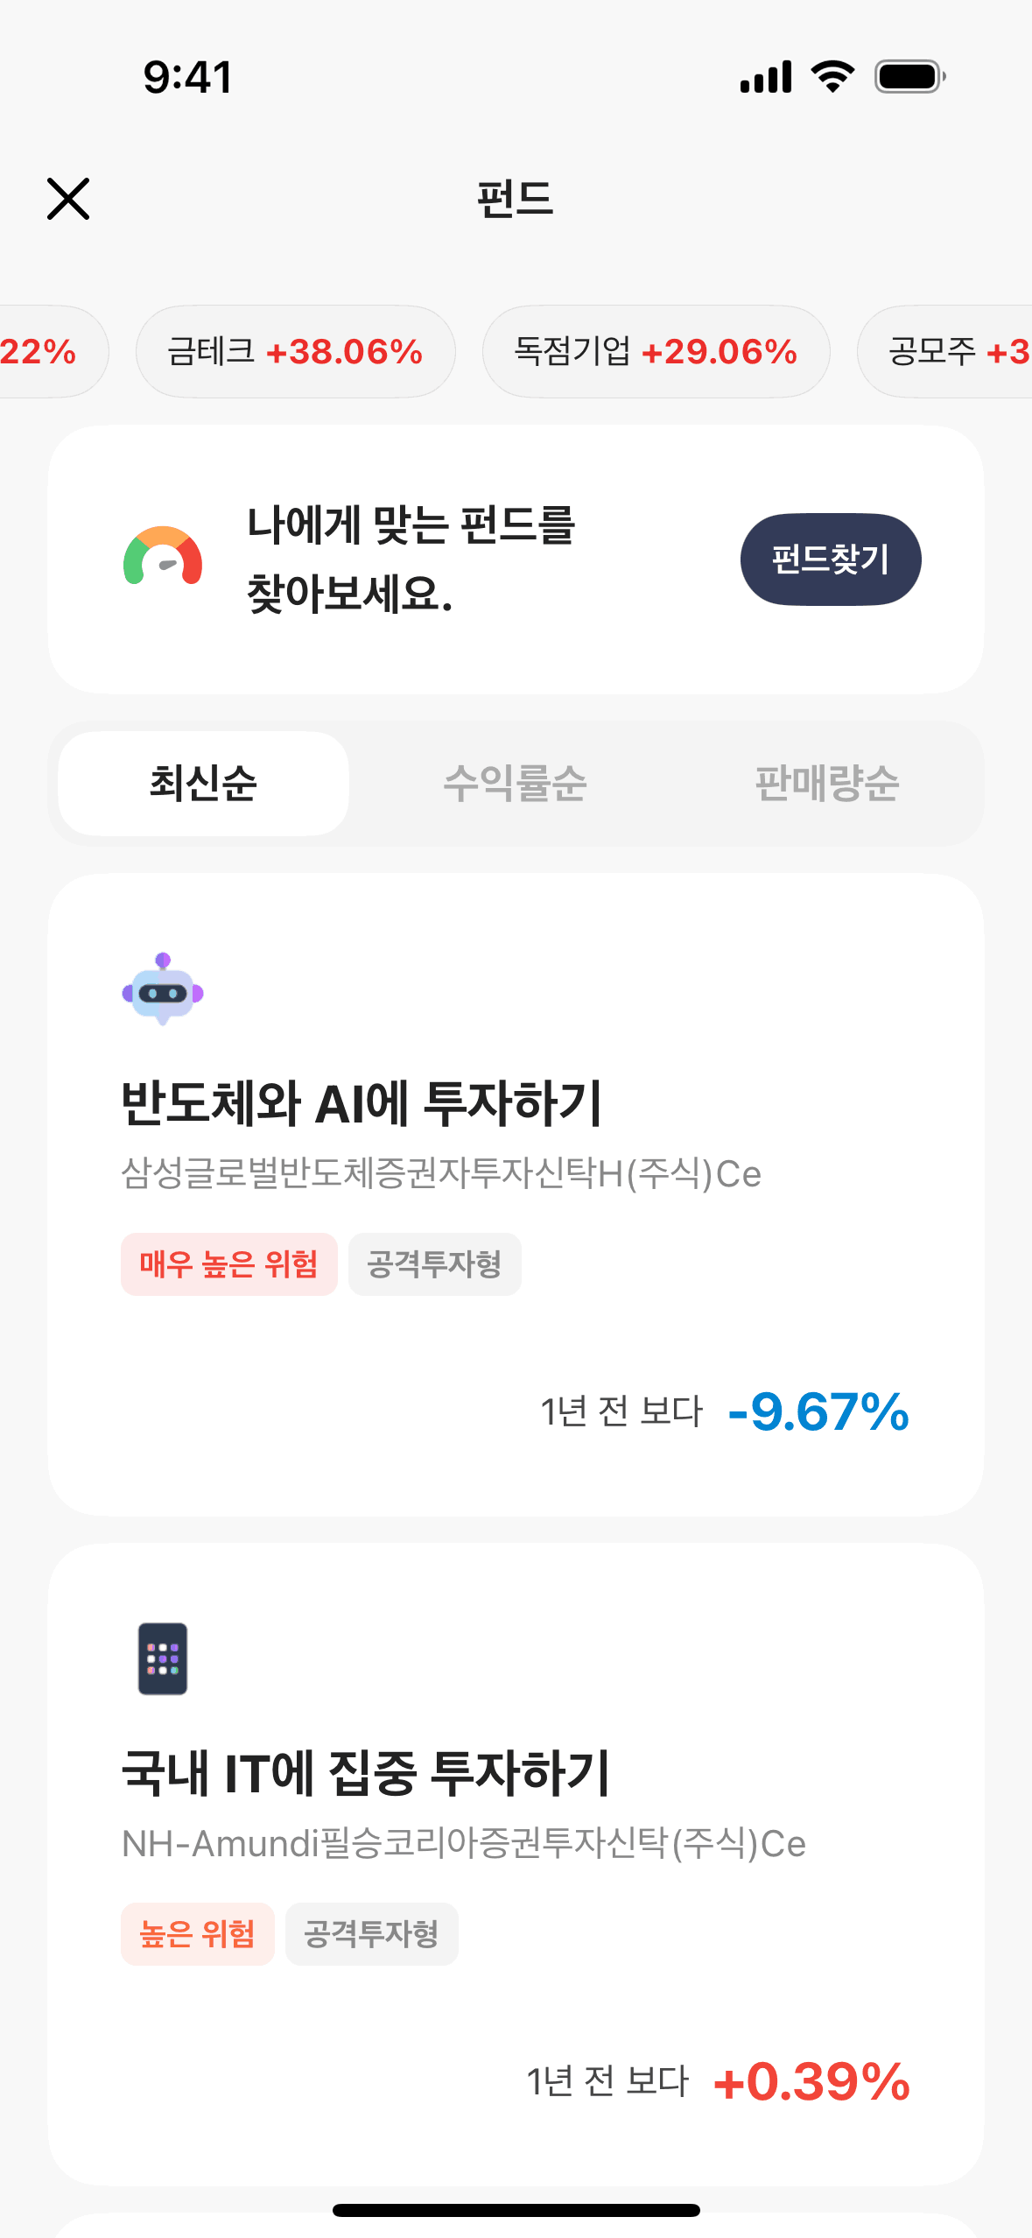This screenshot has height=2238, width=1032.
Task: Tap the cellular signal bars icon
Action: [x=766, y=77]
